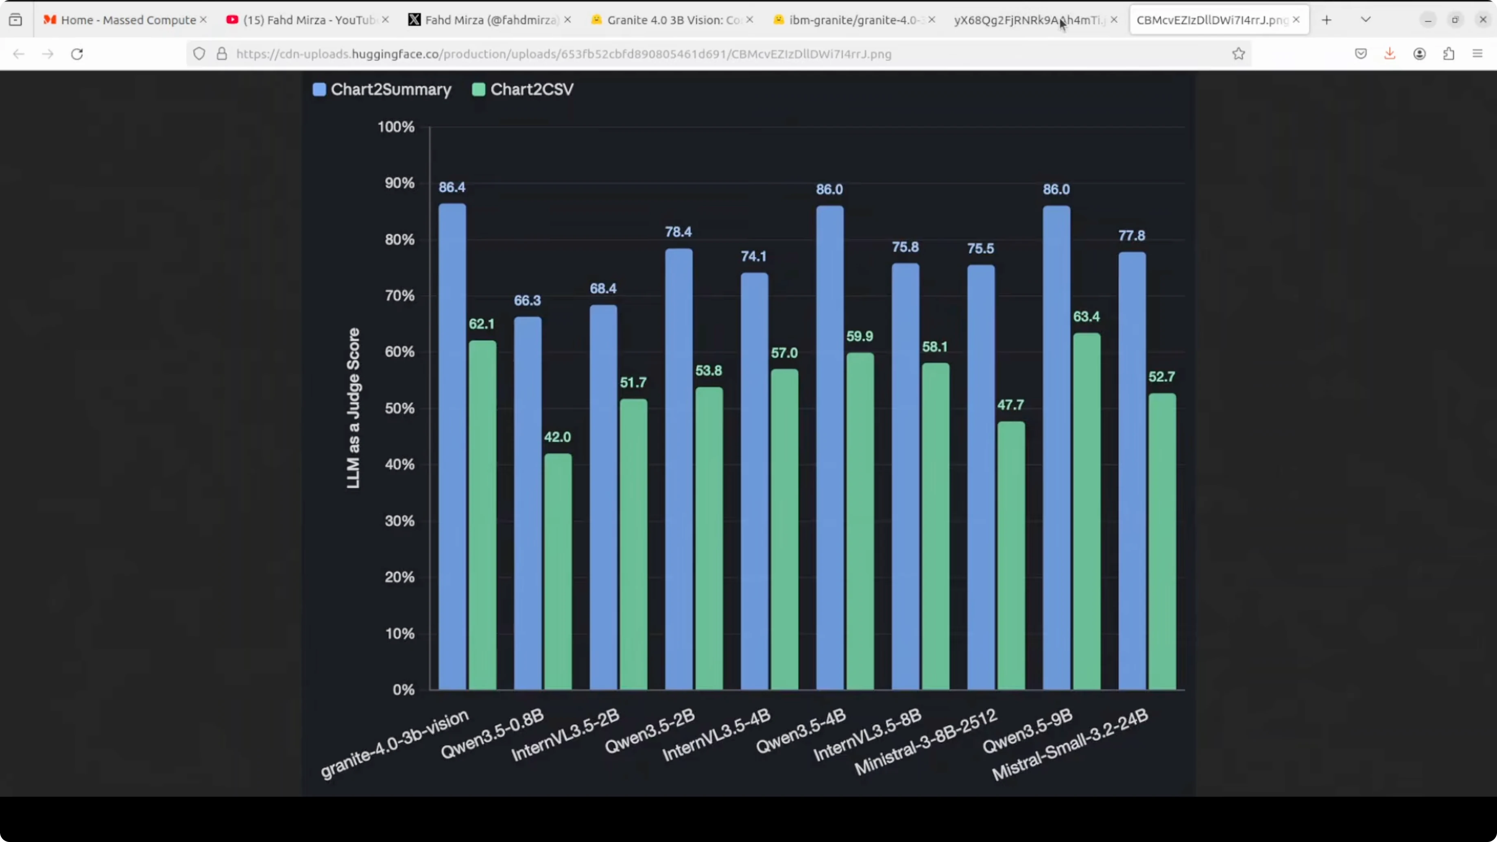This screenshot has width=1497, height=842.
Task: Bookmark this page with star icon
Action: pos(1238,54)
